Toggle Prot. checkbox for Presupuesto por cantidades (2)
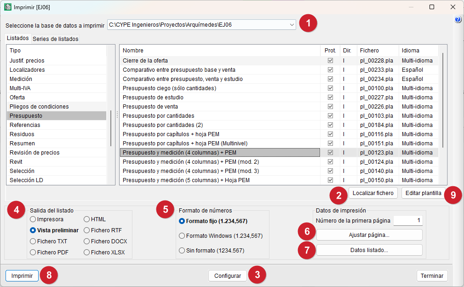 pyautogui.click(x=330, y=125)
